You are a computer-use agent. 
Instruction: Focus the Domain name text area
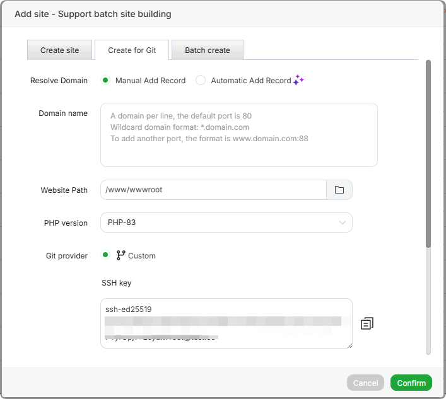[238, 135]
